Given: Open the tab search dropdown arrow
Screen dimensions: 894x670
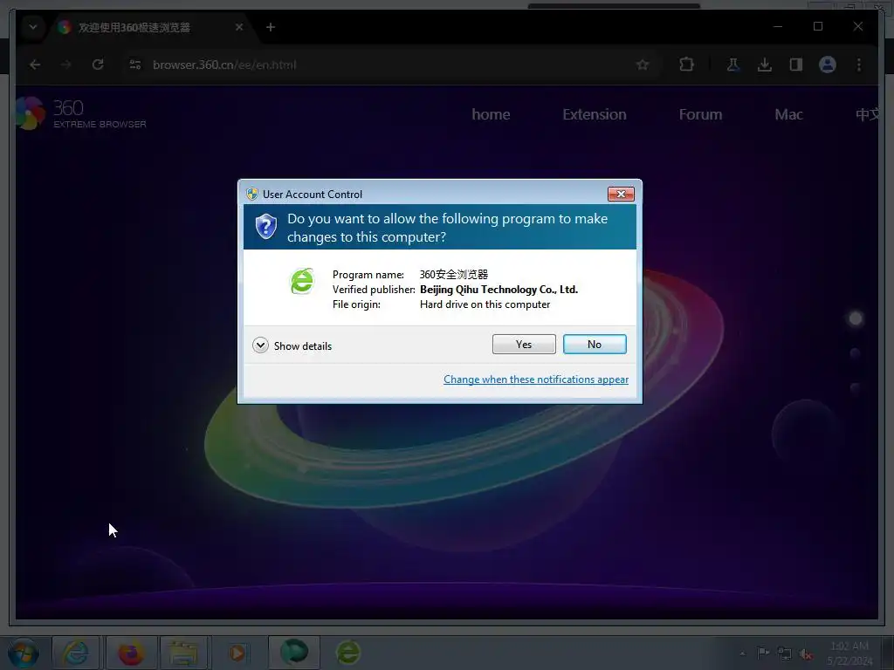Looking at the screenshot, I should tap(33, 27).
